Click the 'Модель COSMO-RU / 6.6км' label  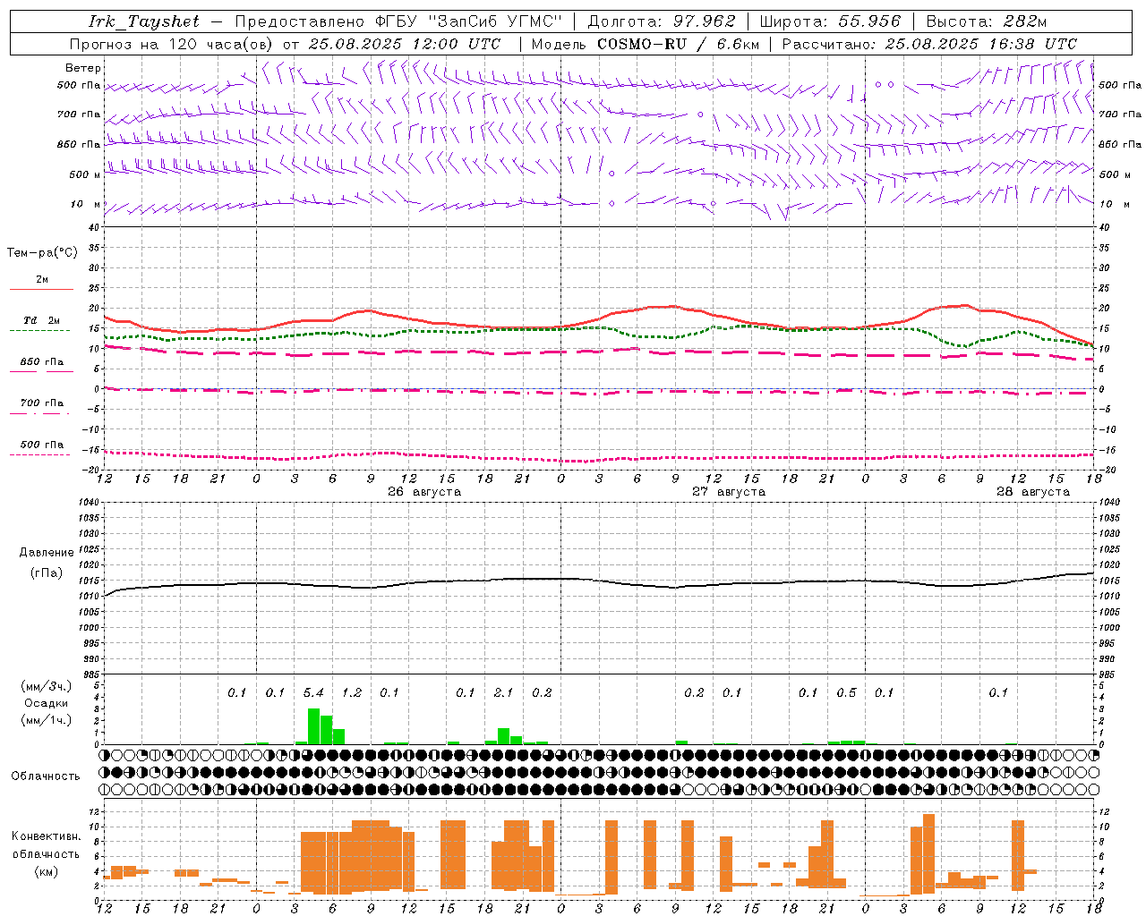click(646, 44)
